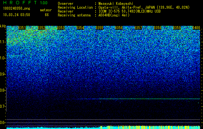Click the filename 1003240350.png
Image resolution: width=203 pixels, height=129 pixels.
17,9
